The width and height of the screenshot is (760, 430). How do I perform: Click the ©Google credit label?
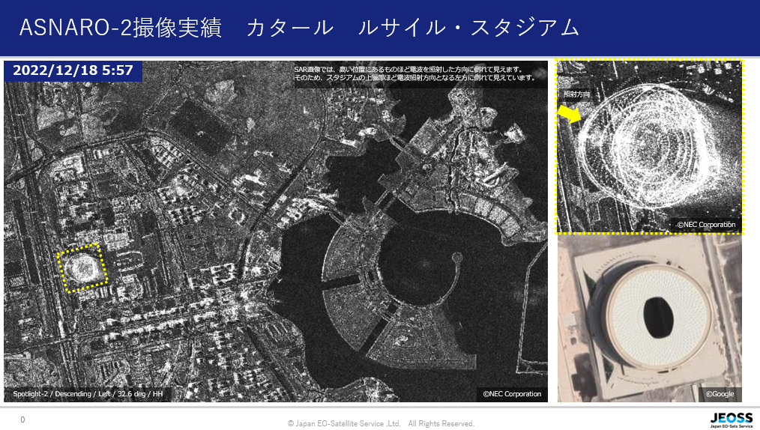(x=720, y=394)
